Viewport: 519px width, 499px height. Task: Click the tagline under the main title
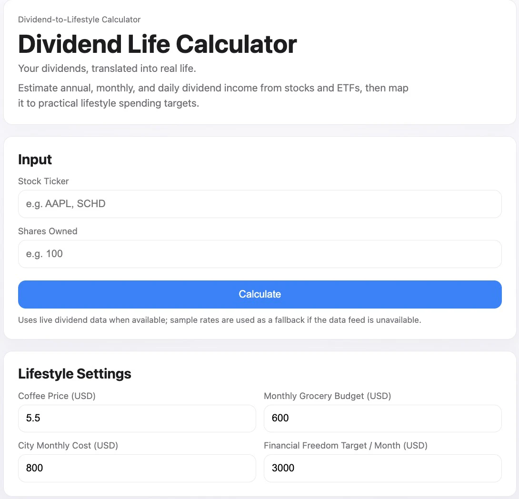click(x=107, y=69)
